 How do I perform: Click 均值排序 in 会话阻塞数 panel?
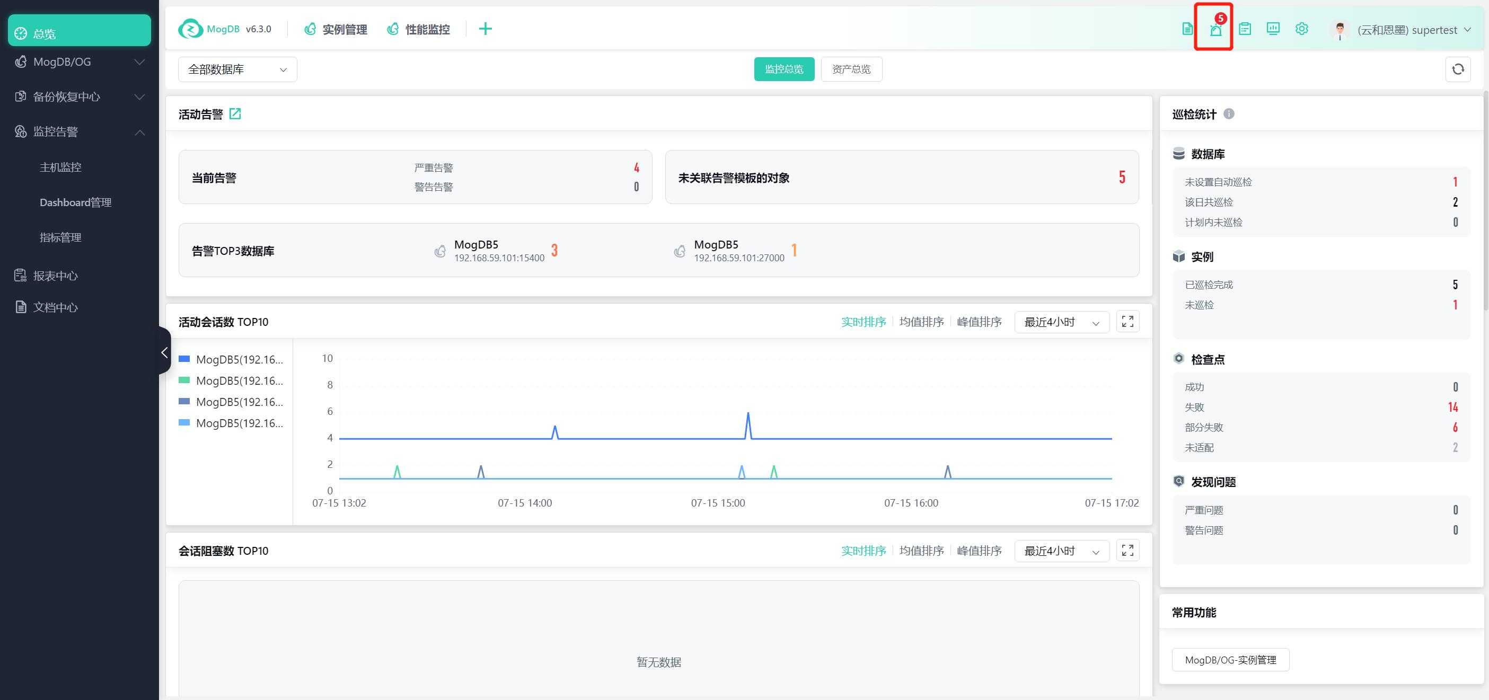point(921,551)
